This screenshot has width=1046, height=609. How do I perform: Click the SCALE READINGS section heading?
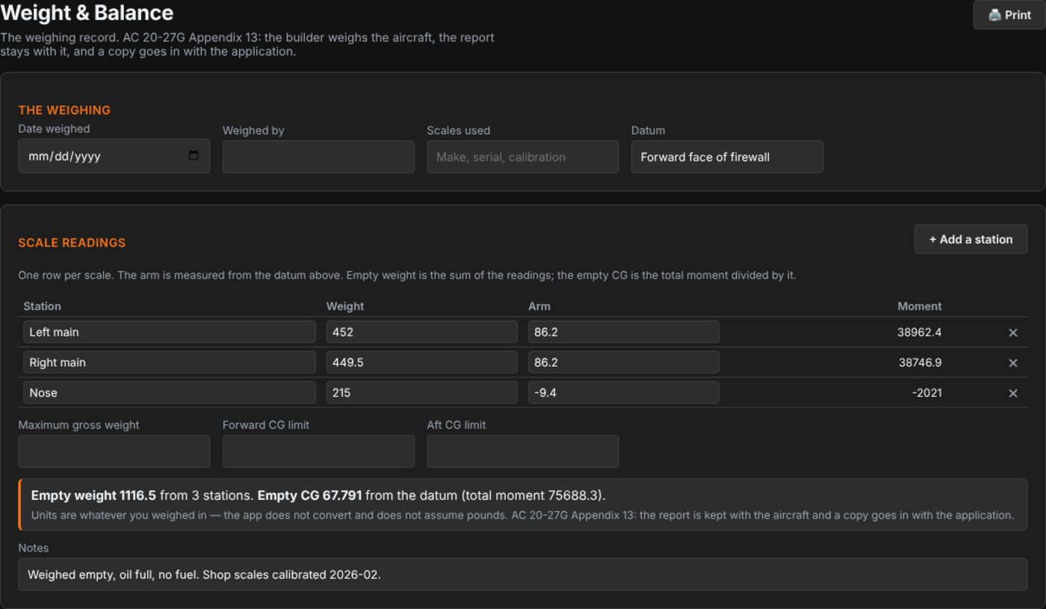point(72,243)
